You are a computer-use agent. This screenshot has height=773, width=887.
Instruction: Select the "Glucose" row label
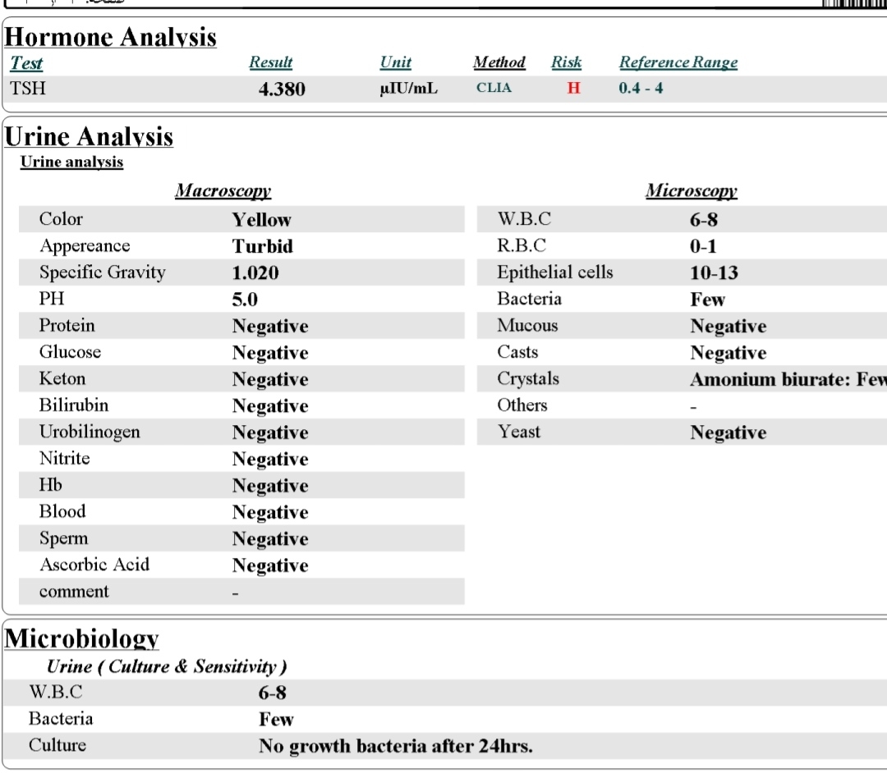click(70, 353)
